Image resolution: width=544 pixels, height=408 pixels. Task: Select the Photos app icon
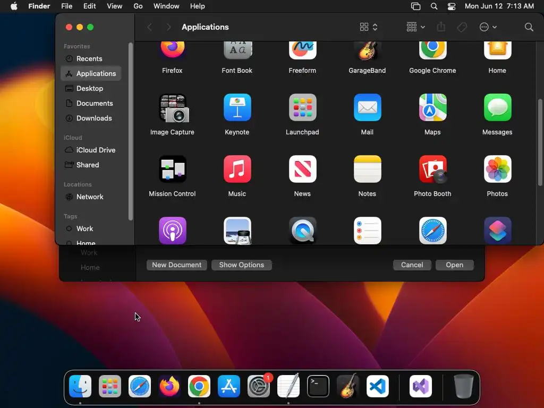(497, 169)
